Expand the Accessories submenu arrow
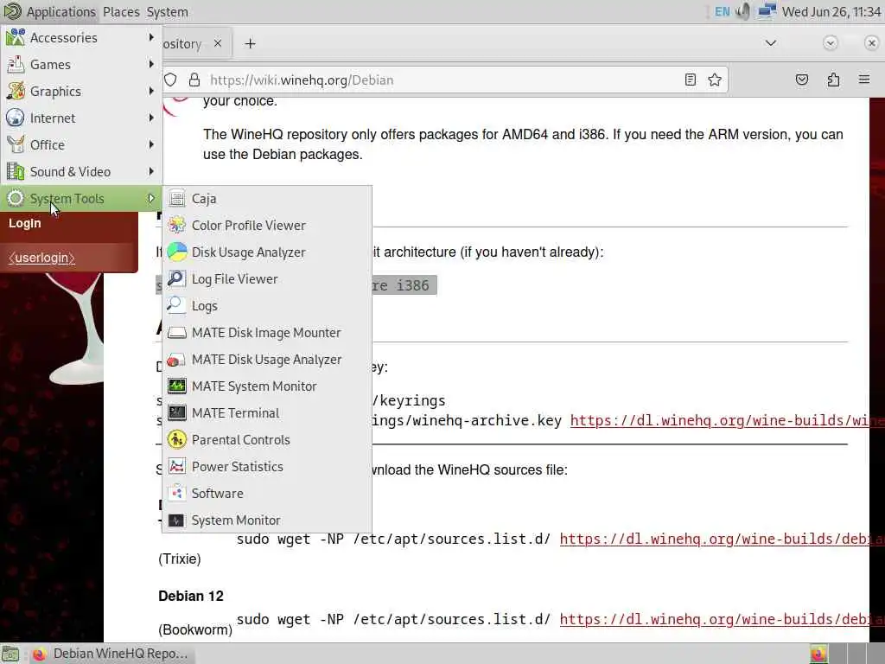The image size is (885, 664). (150, 37)
